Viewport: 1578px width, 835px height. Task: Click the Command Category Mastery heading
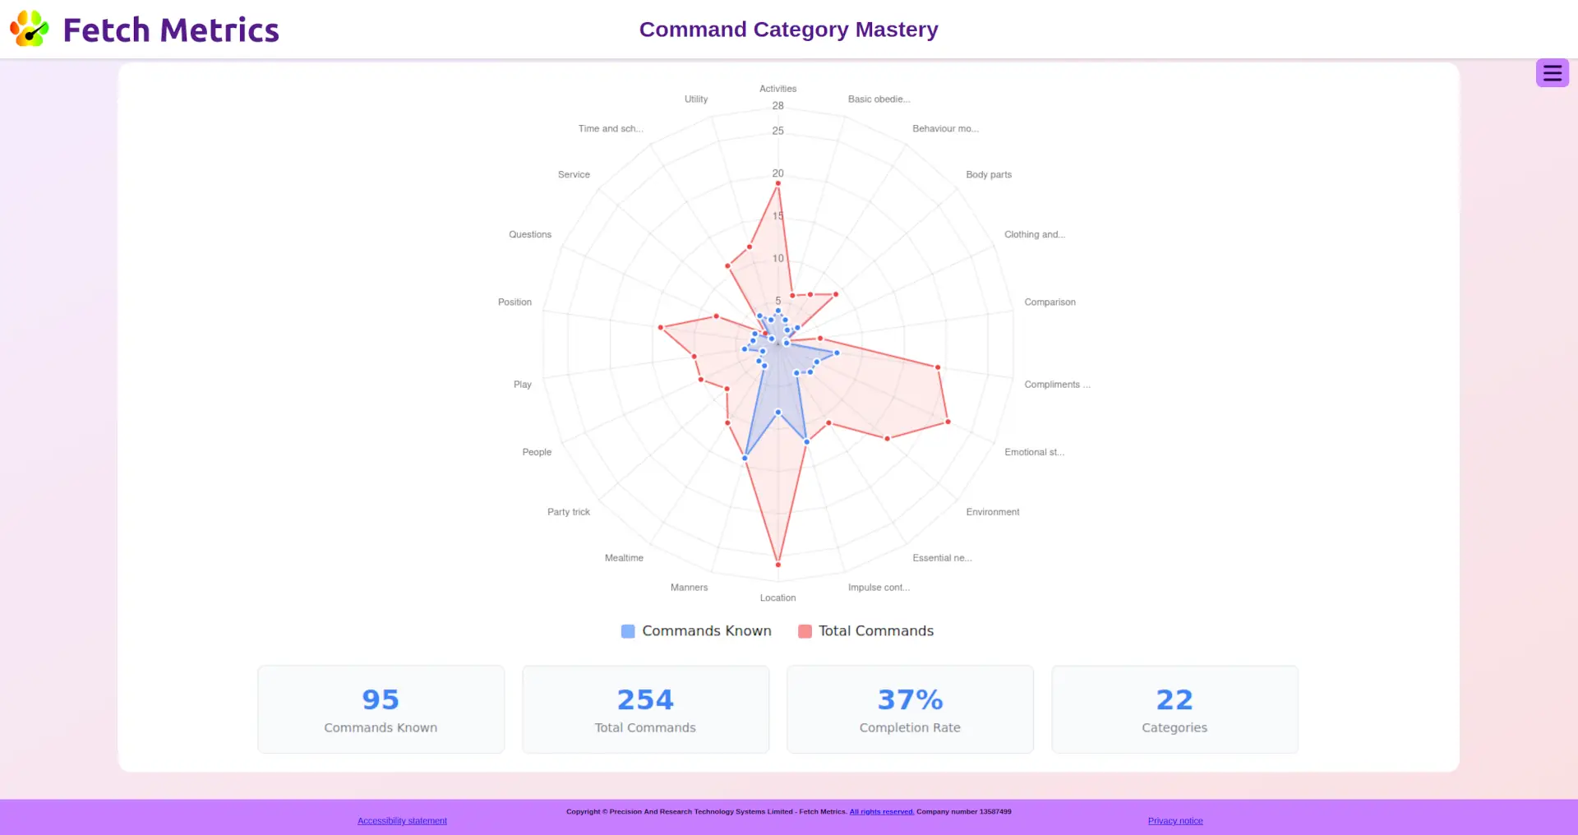coord(788,30)
